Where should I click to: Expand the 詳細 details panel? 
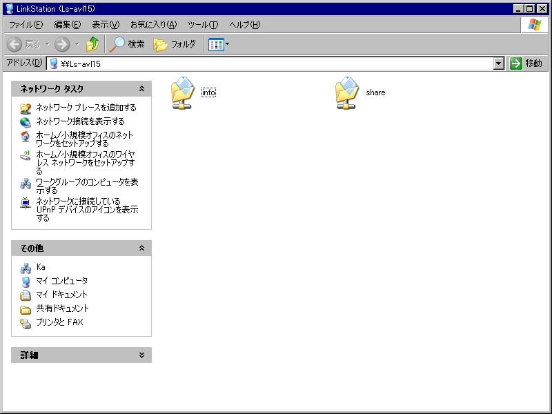tap(141, 355)
